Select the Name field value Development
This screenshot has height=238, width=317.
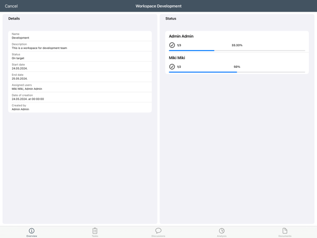click(21, 38)
